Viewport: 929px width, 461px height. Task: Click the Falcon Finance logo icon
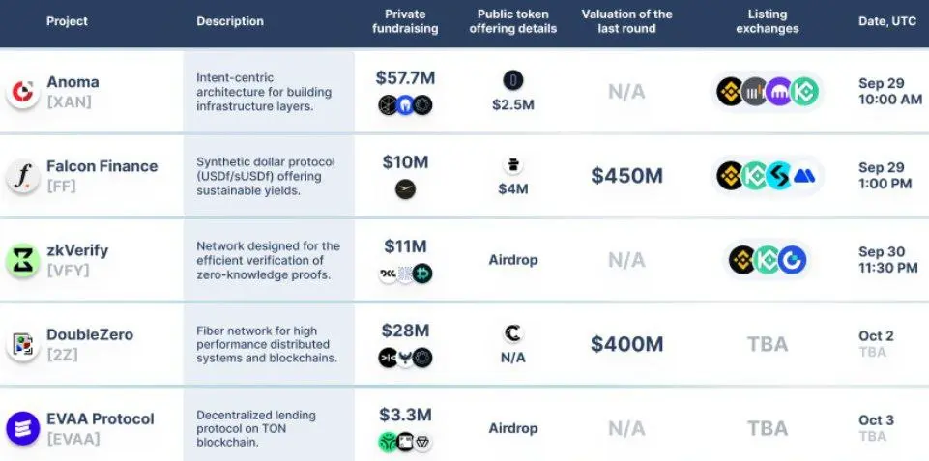pos(22,176)
